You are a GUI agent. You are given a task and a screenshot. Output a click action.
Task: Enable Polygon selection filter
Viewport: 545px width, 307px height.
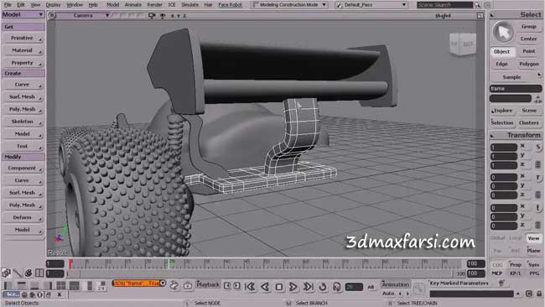[x=529, y=64]
